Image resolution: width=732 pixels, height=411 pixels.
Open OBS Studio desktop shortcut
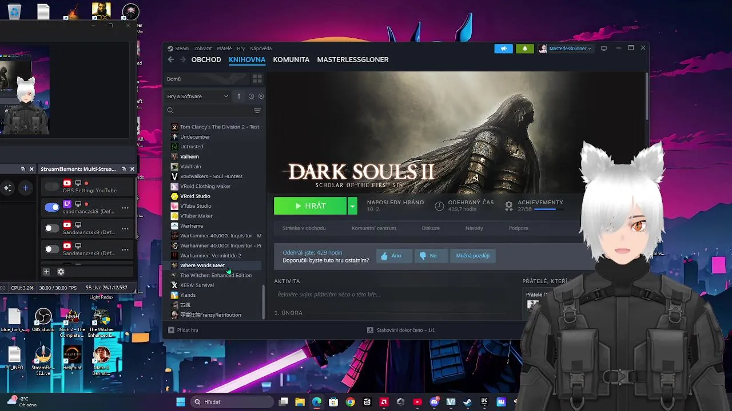pos(43,320)
